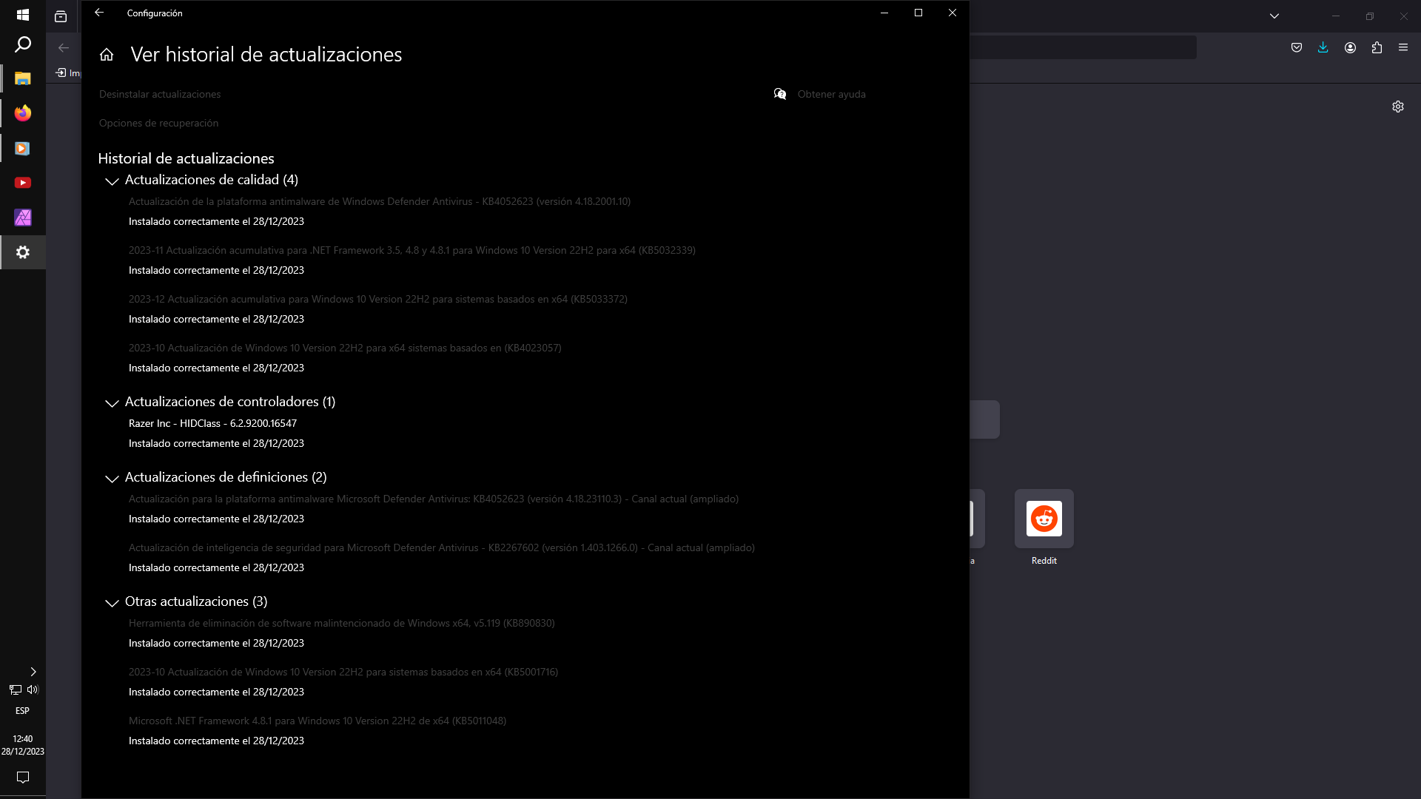Click the home icon in Configuración

[x=107, y=55]
